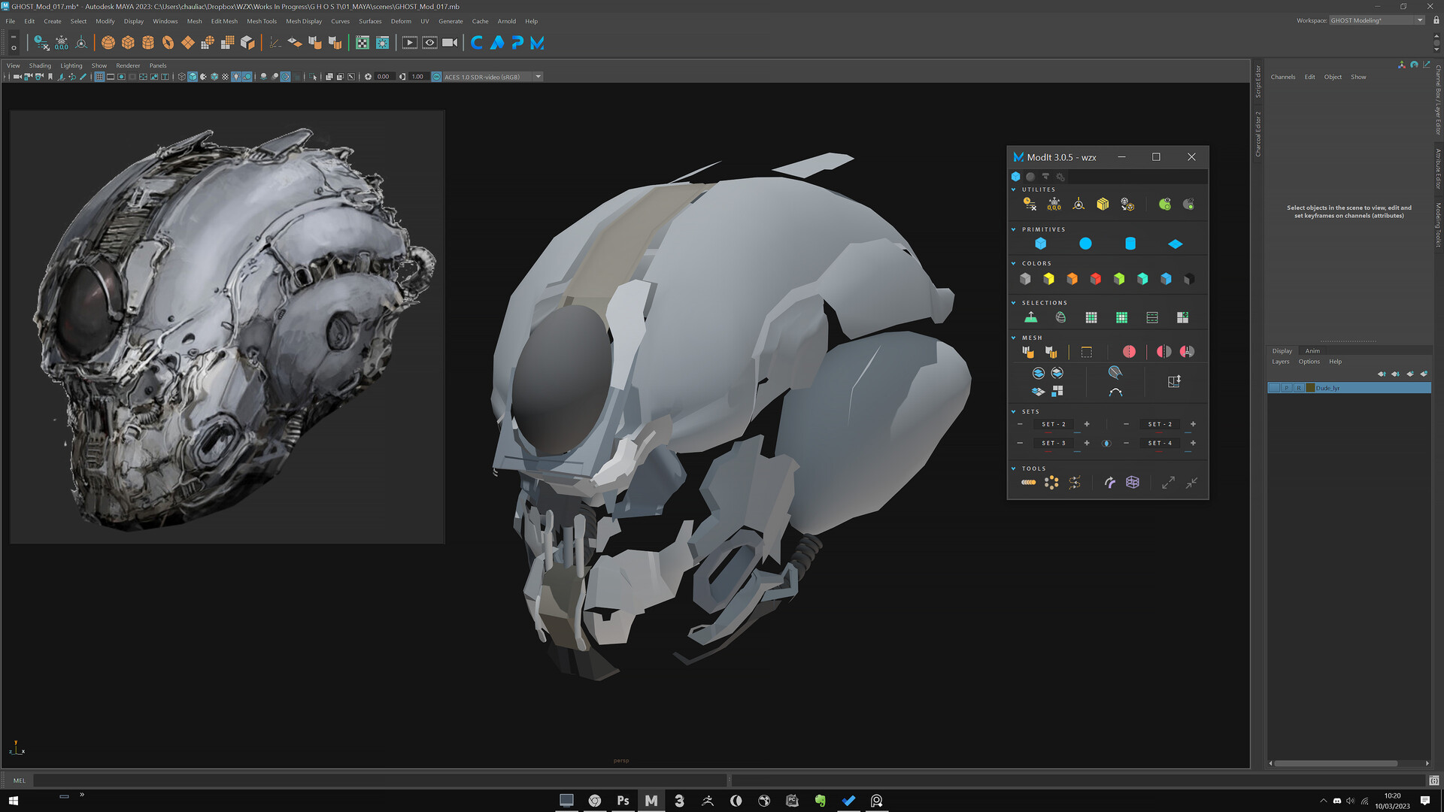Pick the red cube color swatch in ModIt
The image size is (1444, 812).
[x=1095, y=279]
